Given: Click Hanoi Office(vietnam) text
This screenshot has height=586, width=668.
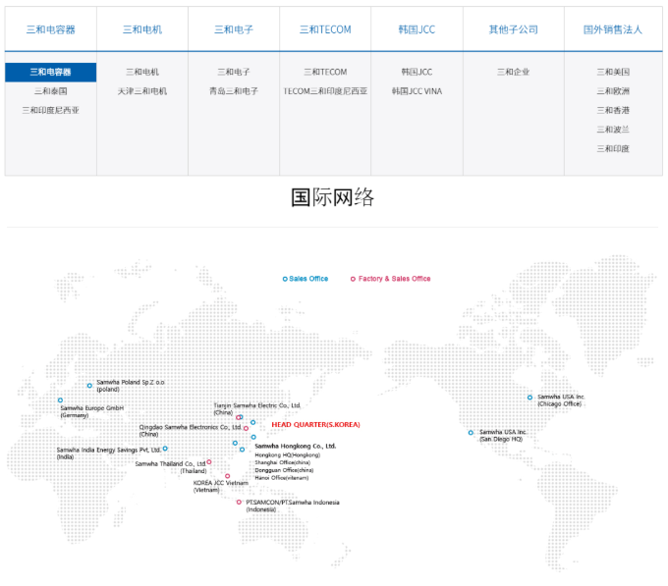Looking at the screenshot, I should [282, 478].
